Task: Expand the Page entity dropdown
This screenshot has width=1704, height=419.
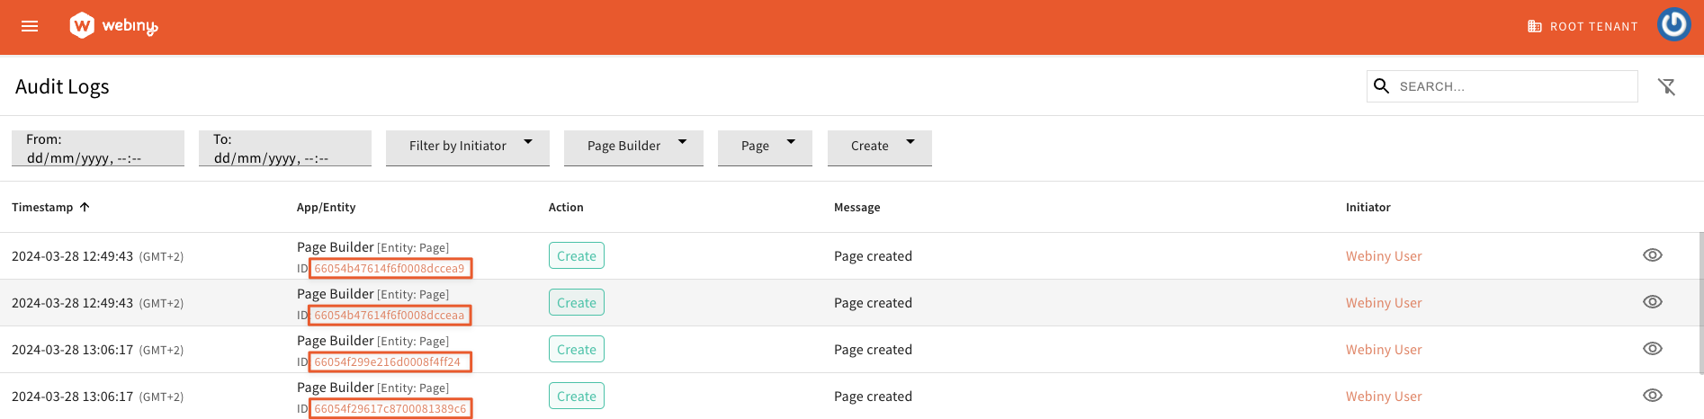Action: coord(765,147)
